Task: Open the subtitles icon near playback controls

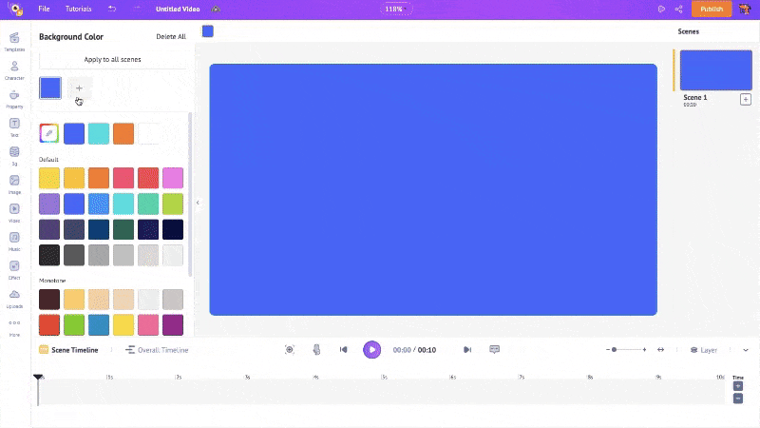Action: (494, 350)
